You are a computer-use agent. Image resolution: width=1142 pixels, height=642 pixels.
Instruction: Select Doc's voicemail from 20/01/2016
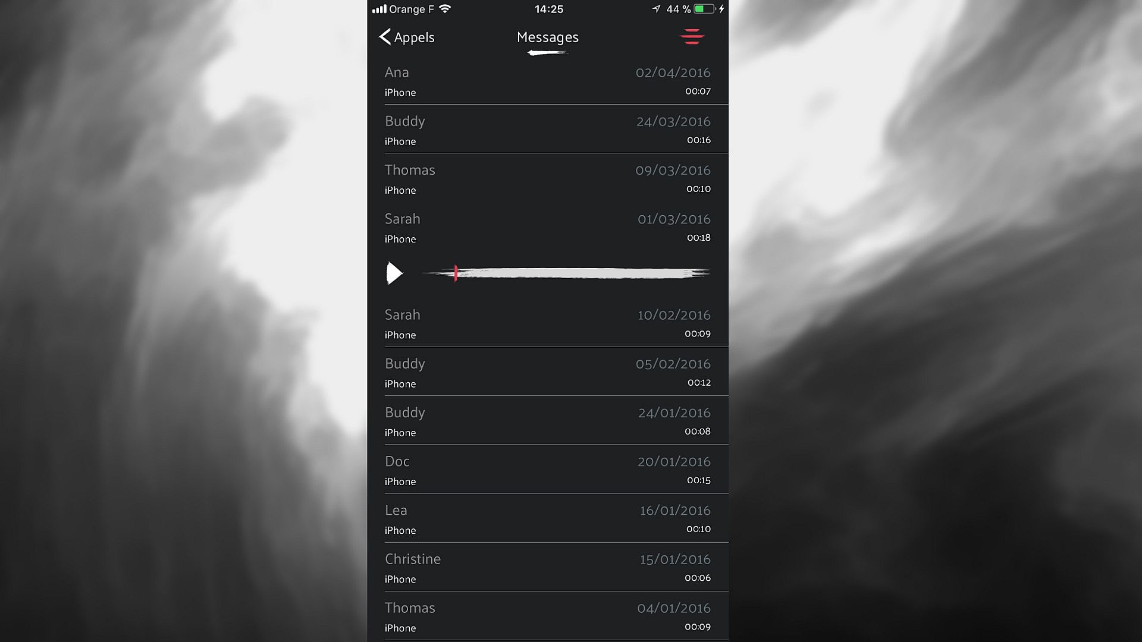tap(548, 470)
